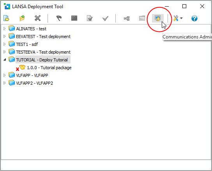Expand the EEVATEST application node

coord(4,37)
